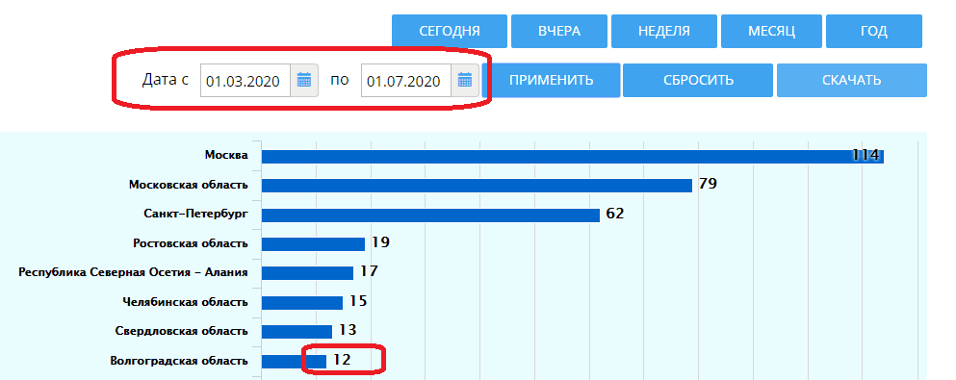Select the СЕГОДНЯ period button
956x380 pixels.
(450, 31)
